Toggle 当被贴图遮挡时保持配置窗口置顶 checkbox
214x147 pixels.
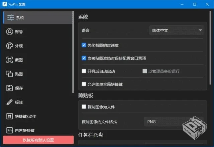click(x=84, y=58)
